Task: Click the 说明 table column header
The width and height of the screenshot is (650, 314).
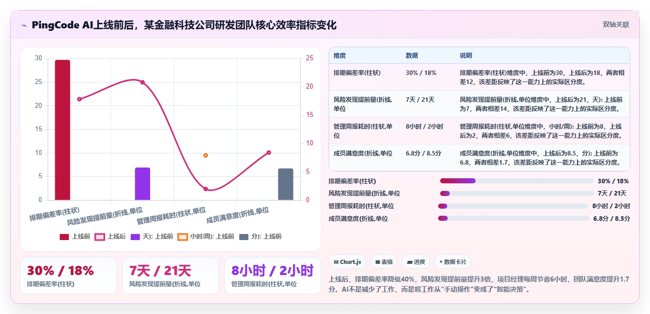Action: pyautogui.click(x=466, y=56)
